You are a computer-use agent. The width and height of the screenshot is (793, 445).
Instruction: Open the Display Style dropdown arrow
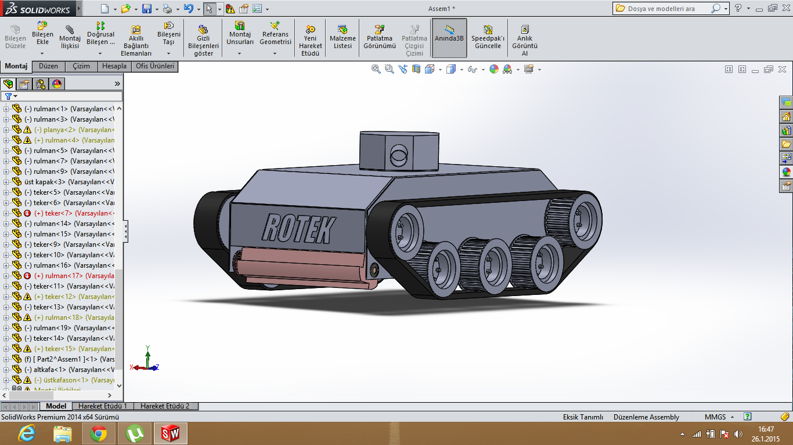coord(462,70)
